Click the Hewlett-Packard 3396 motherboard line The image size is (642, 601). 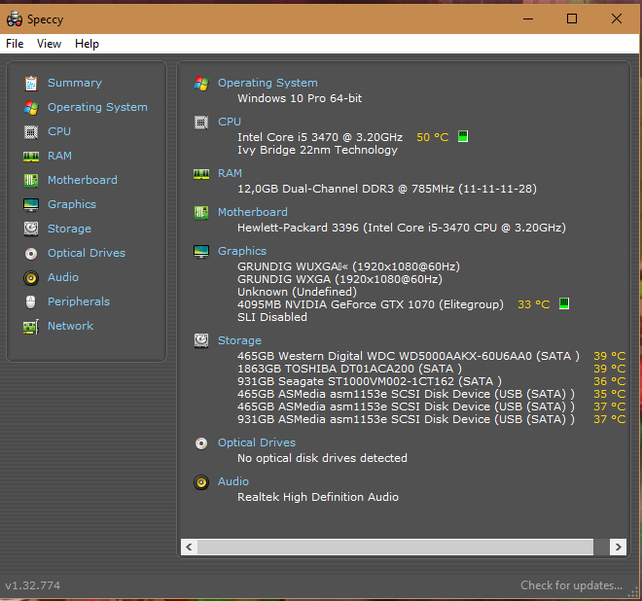[x=402, y=228]
